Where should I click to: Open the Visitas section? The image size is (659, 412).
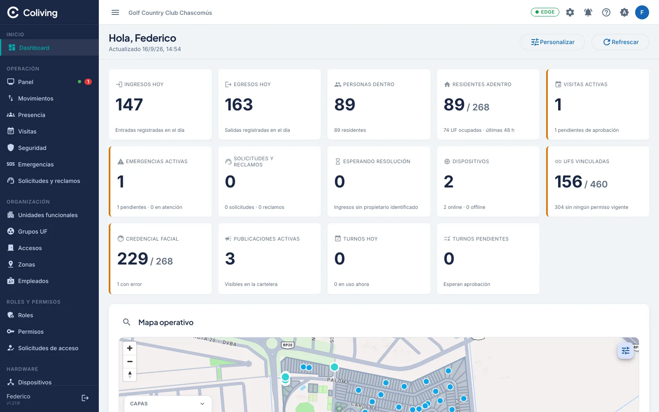click(x=49, y=131)
